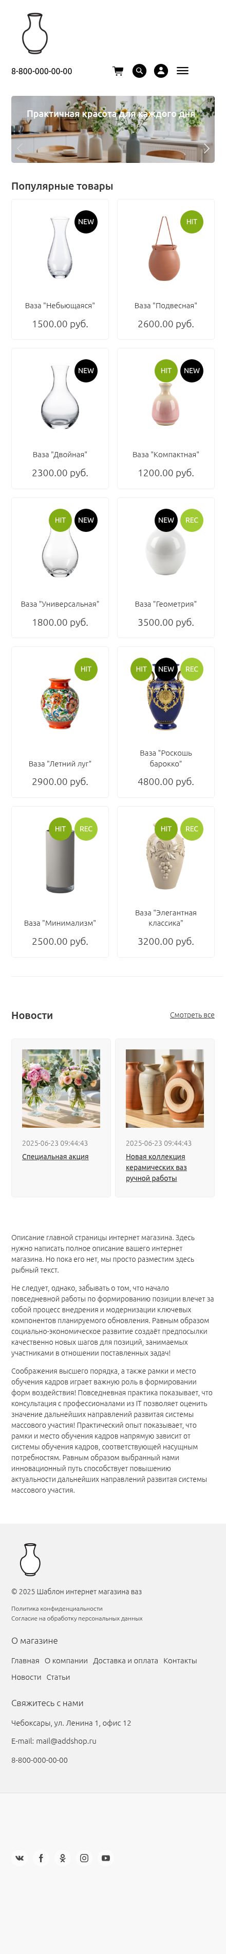Open "Специальная акция" news article

pos(55,1157)
